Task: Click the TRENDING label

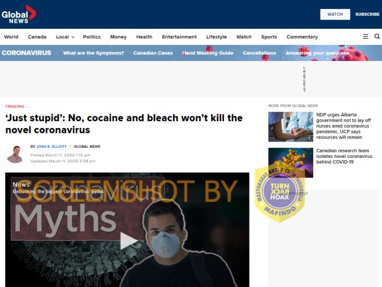Action: [x=15, y=107]
